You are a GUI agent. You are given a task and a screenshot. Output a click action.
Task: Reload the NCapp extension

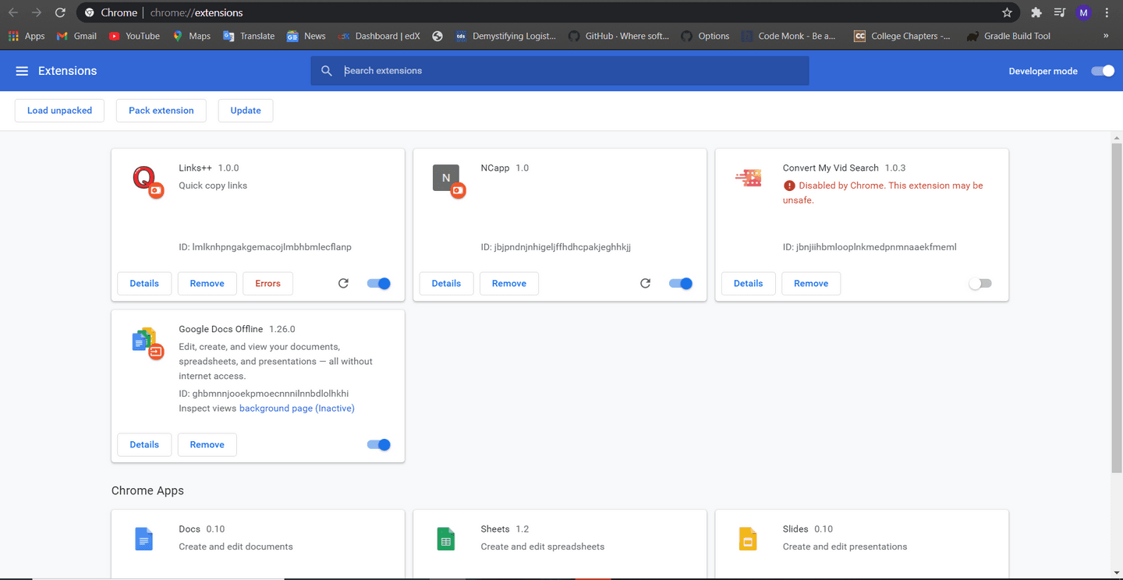[645, 284]
